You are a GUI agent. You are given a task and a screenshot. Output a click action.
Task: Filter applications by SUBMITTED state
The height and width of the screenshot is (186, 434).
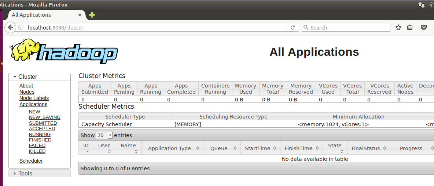pos(43,123)
